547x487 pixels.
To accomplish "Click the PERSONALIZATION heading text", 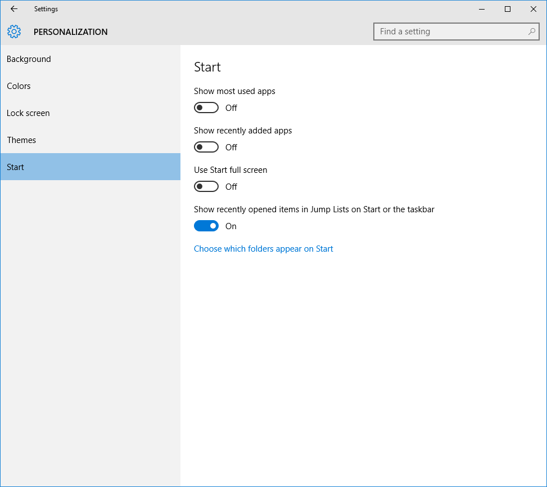I will coord(70,32).
